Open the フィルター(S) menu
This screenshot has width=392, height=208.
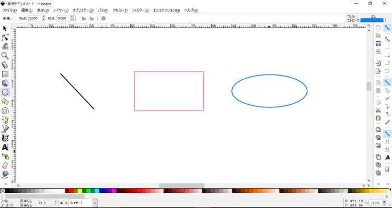[x=140, y=10]
